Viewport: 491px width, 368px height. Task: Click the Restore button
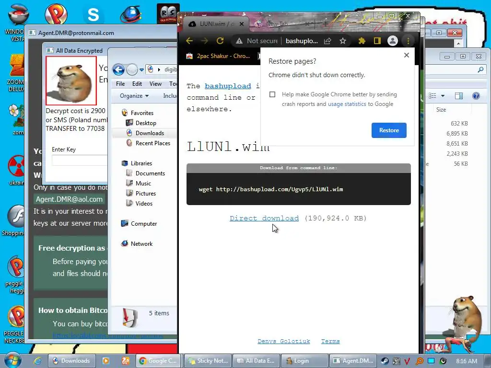(x=389, y=130)
